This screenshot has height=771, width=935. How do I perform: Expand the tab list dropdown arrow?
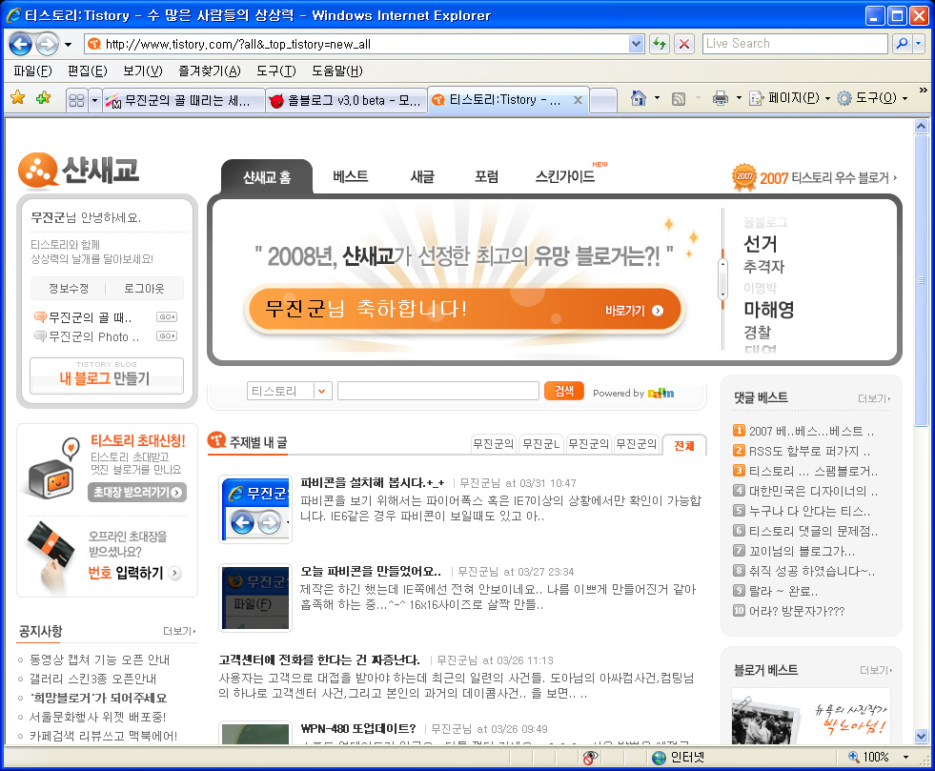tap(94, 100)
